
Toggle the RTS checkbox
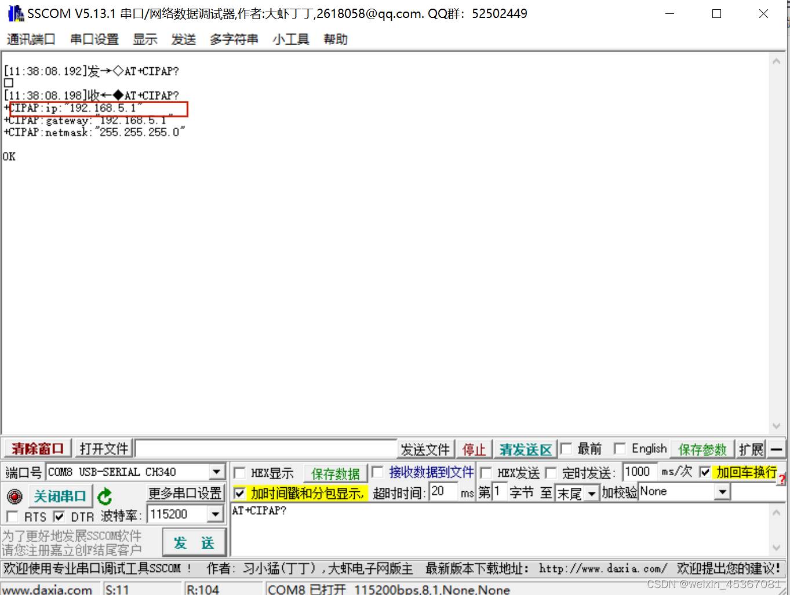[x=12, y=516]
